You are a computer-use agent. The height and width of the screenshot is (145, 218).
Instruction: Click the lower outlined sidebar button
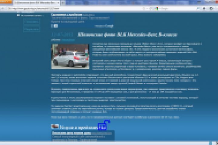pyautogui.click(x=32, y=29)
